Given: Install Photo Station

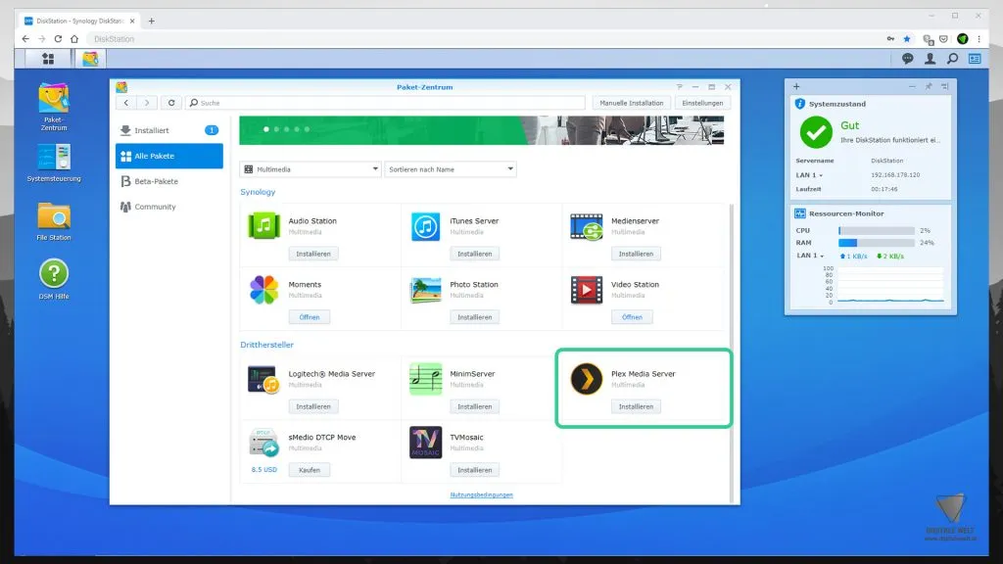Looking at the screenshot, I should tap(475, 317).
